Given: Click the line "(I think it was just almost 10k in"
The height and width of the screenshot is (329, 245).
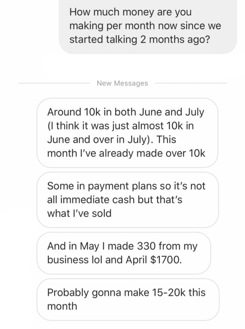Looking at the screenshot, I should pos(120,126).
